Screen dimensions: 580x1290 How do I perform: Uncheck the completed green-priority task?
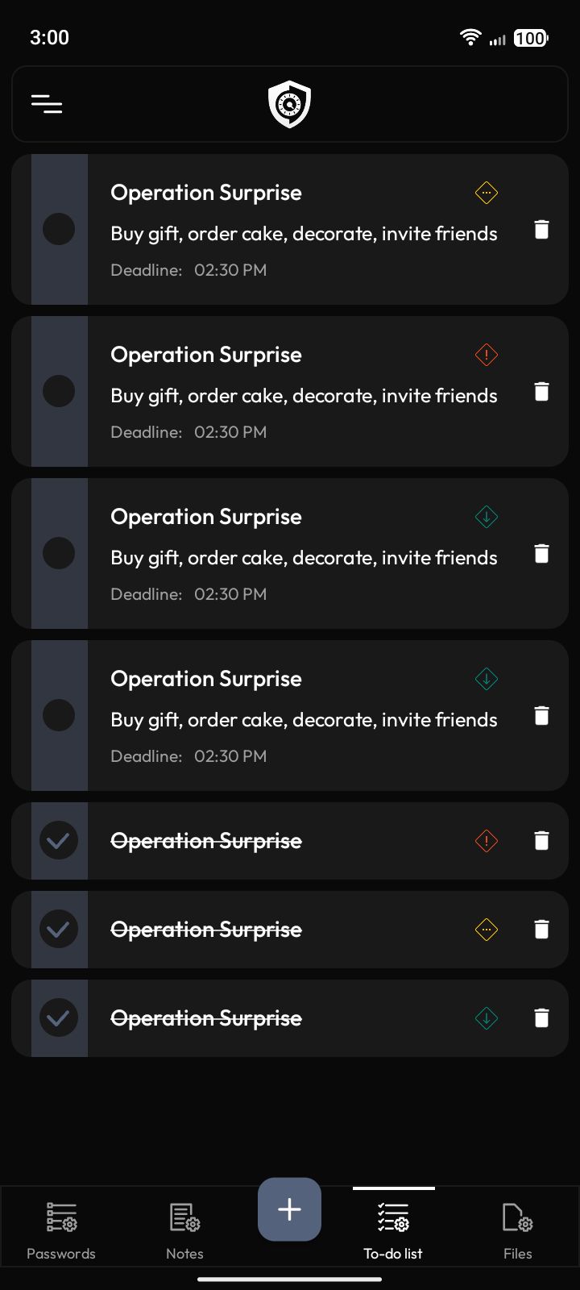(59, 1018)
